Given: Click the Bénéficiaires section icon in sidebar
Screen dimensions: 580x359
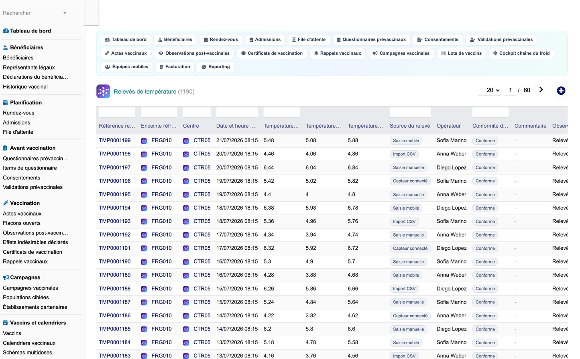Looking at the screenshot, I should click(5, 47).
